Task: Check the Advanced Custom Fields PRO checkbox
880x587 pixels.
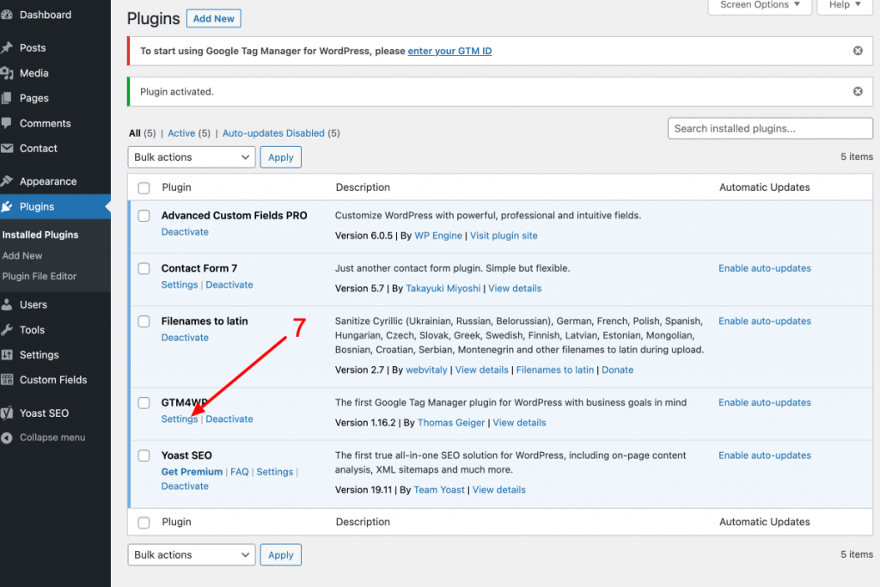Action: click(144, 216)
